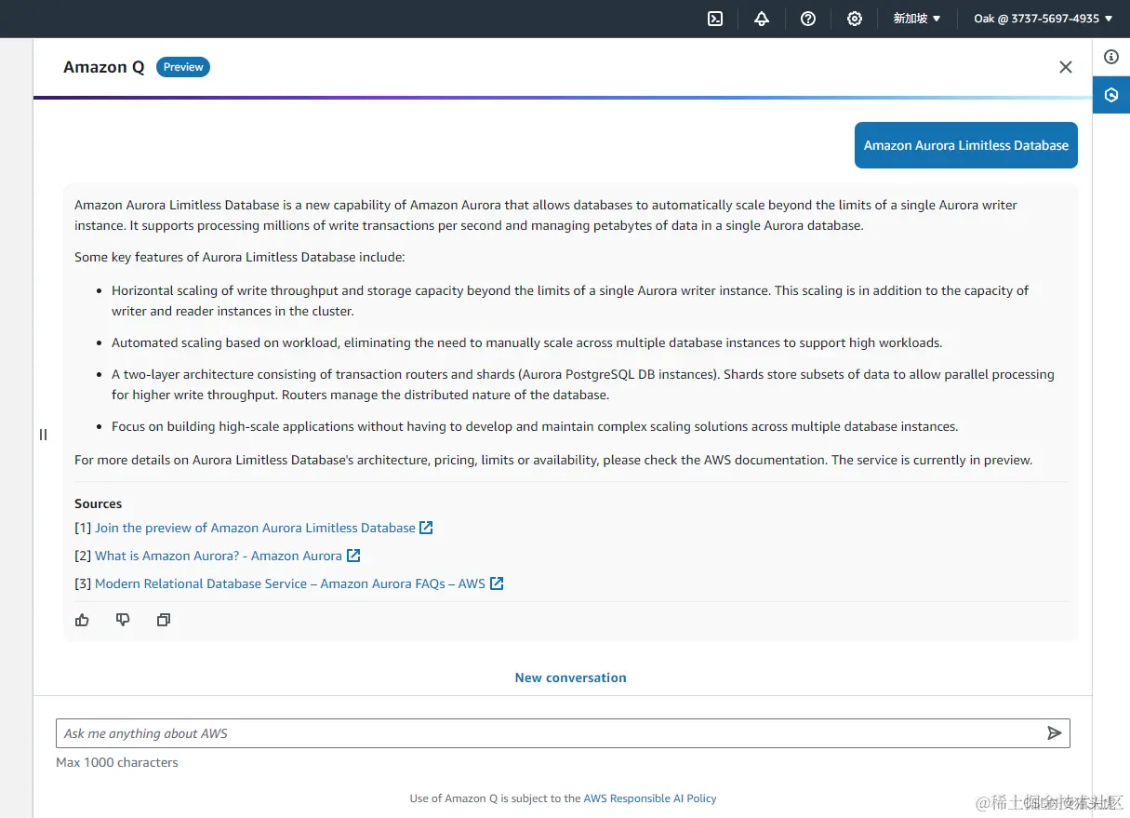Expand the 新加坡 region dropdown

(917, 19)
